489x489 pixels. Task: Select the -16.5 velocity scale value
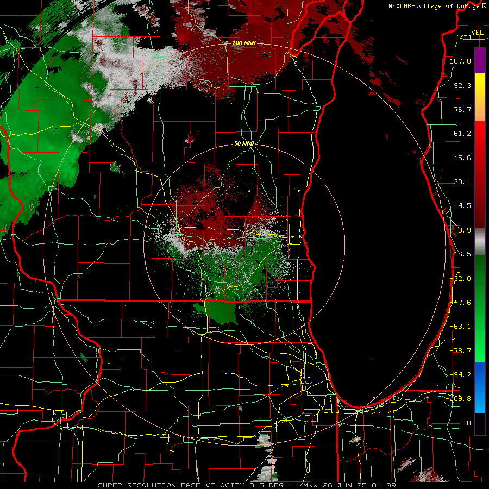[x=460, y=254]
